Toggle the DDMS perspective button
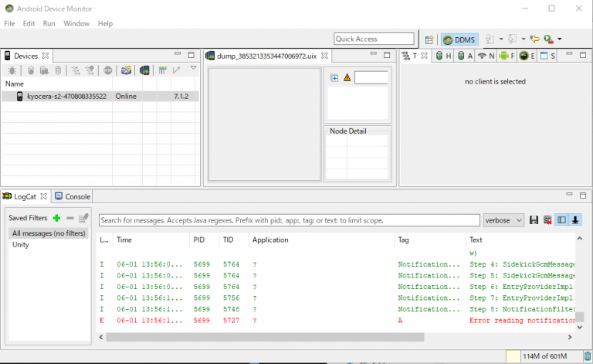This screenshot has height=364, width=593. point(459,39)
